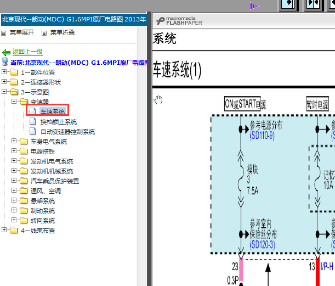Follow the (SD120-3) diagram reference link
Screen dimensions: 335x286
262,244
